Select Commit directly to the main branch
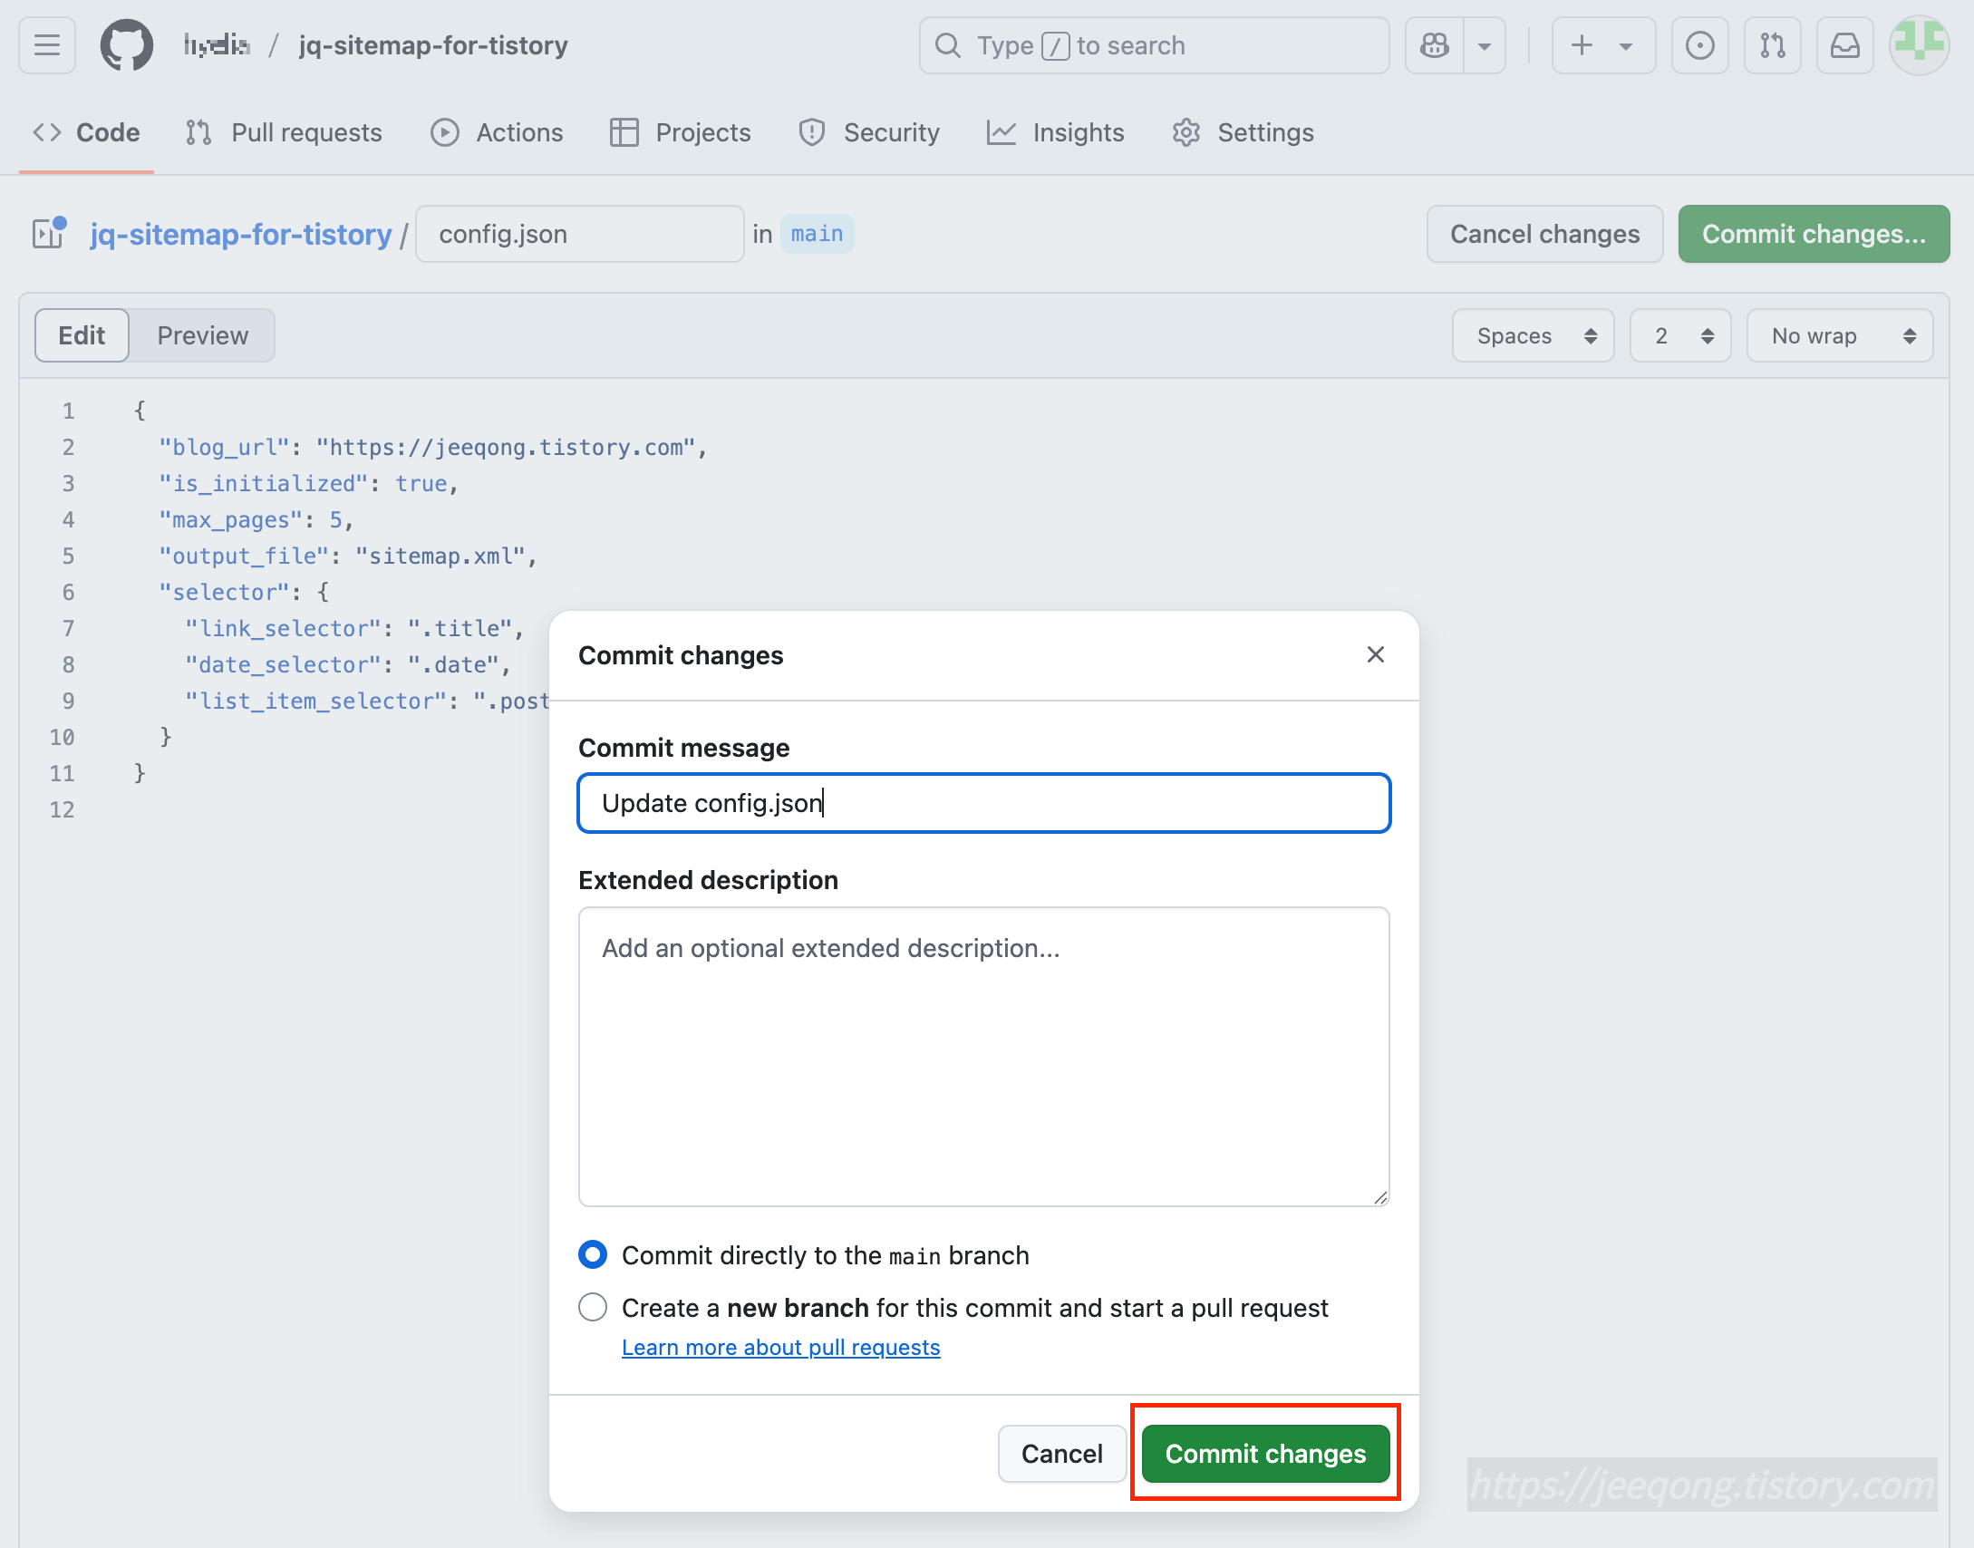The width and height of the screenshot is (1974, 1548). point(593,1254)
